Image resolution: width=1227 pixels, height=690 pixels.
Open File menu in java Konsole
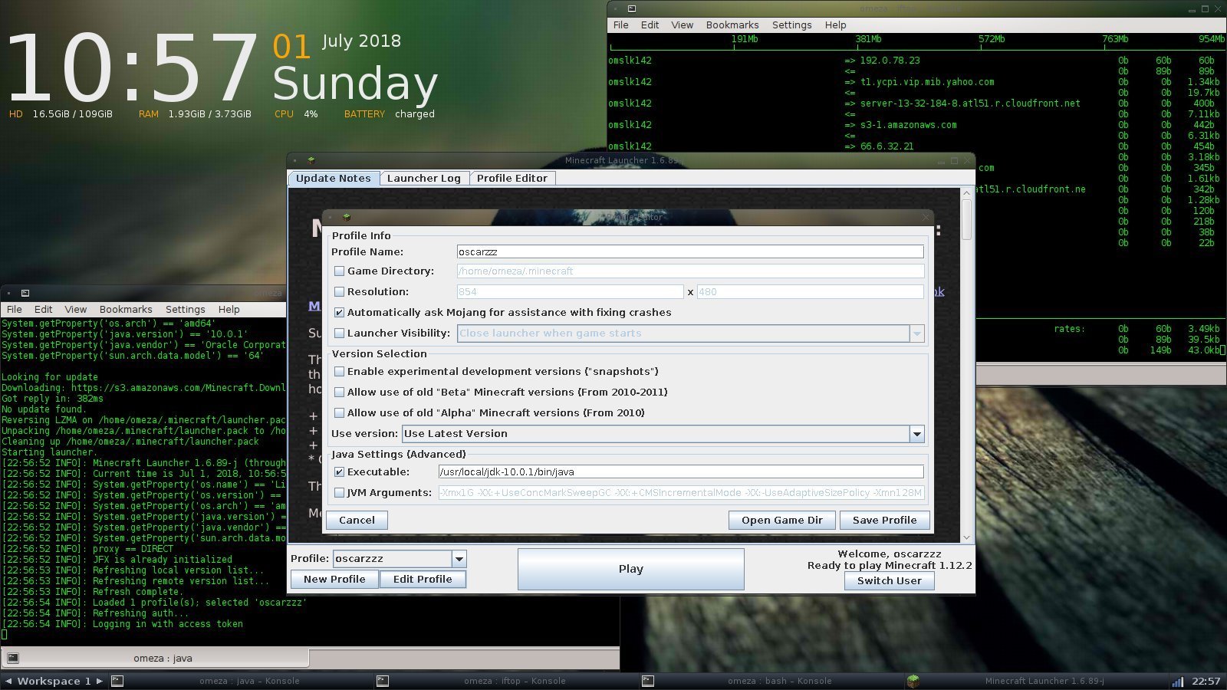(x=14, y=309)
